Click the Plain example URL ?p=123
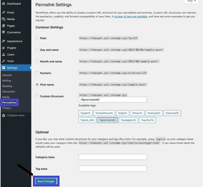This screenshot has height=187, width=204. (109, 38)
